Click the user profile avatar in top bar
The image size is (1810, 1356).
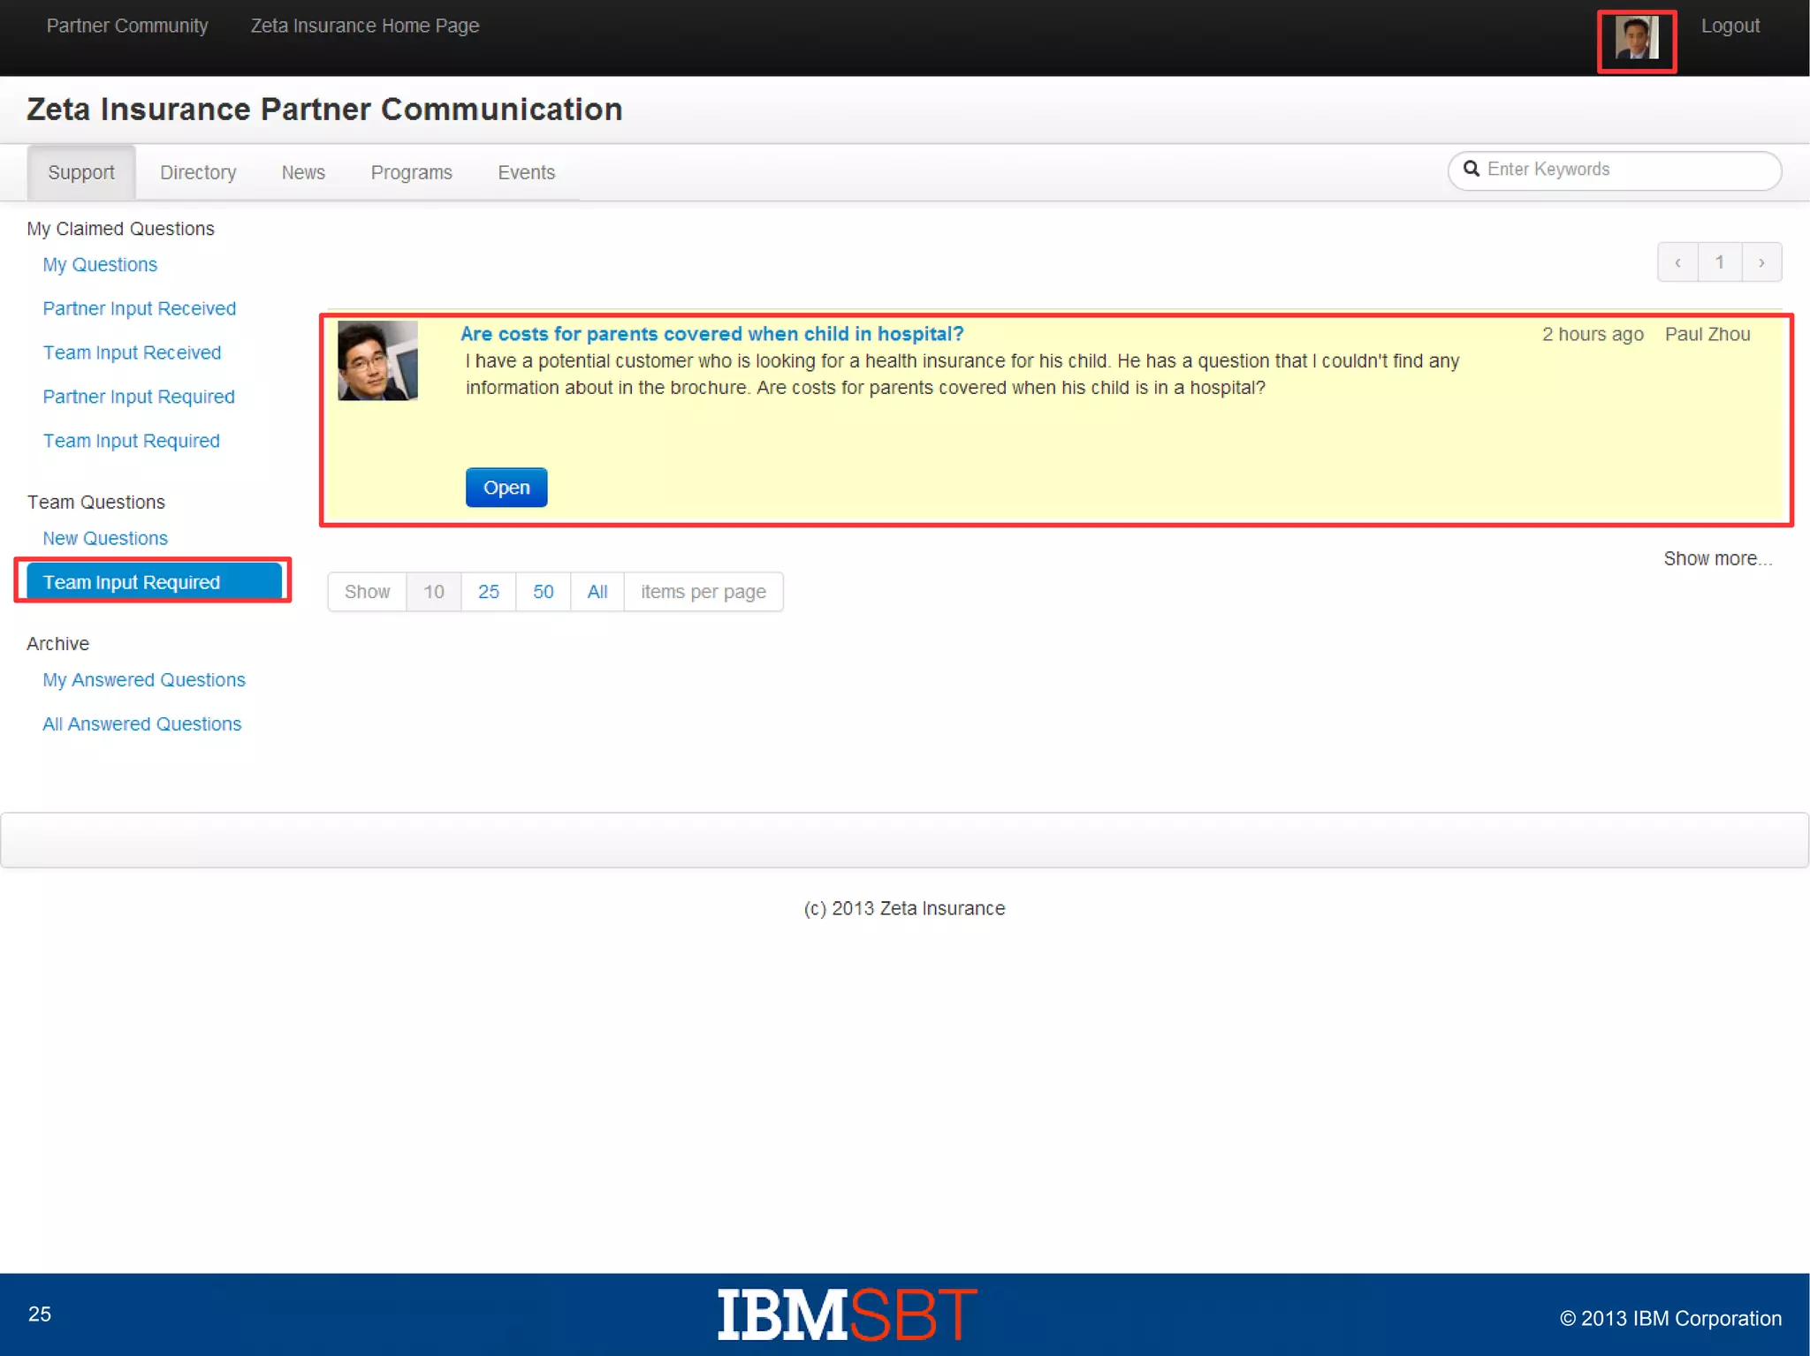(1636, 39)
